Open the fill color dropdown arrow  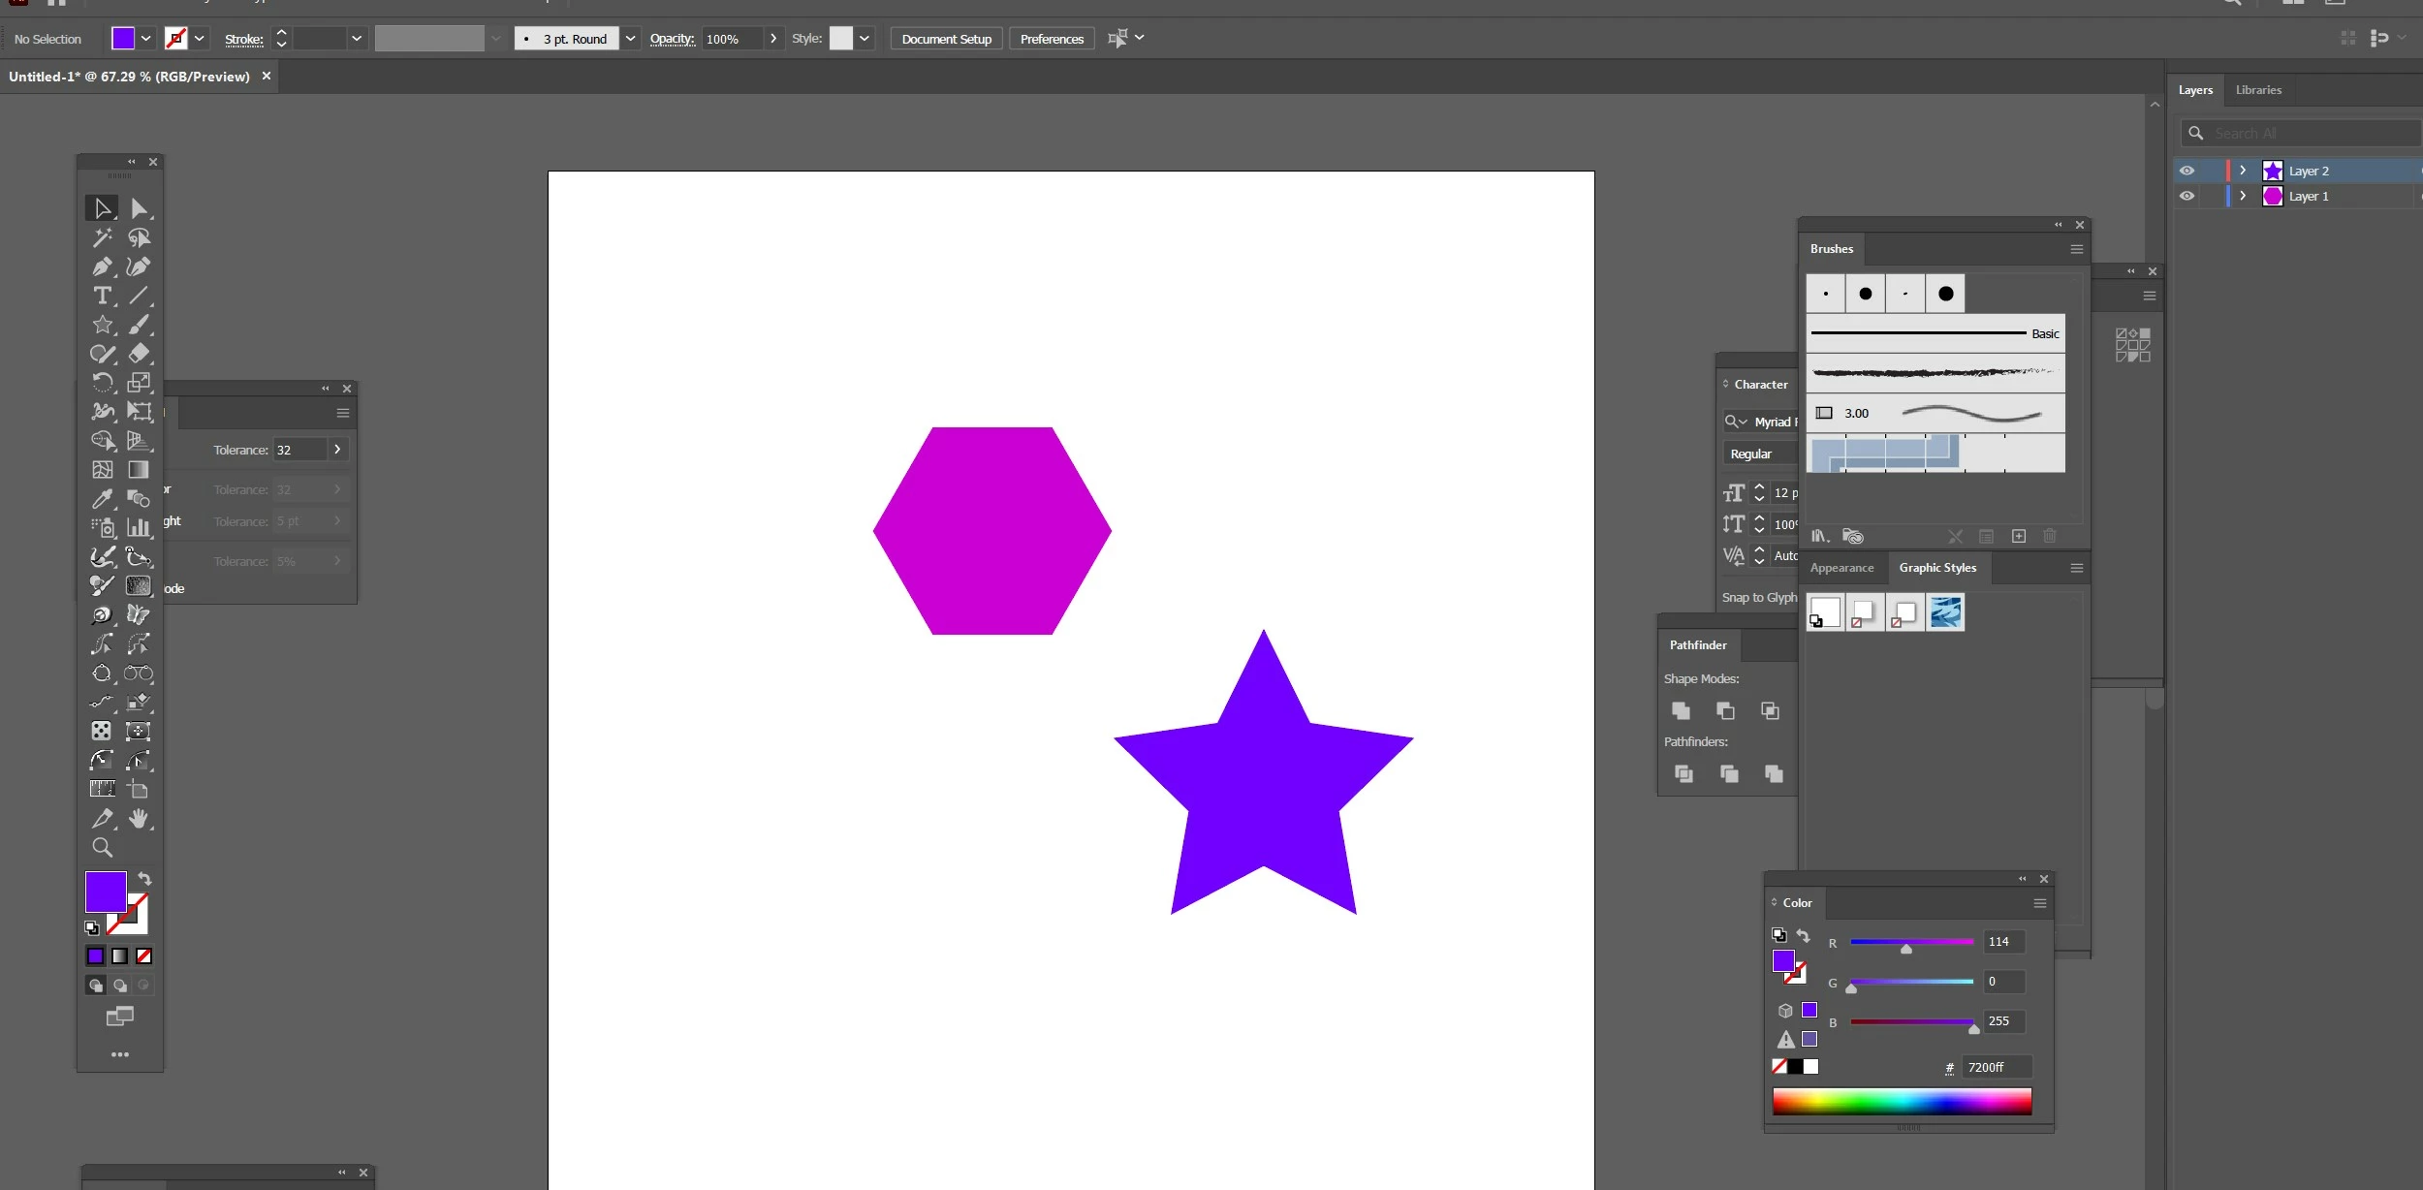(x=146, y=39)
